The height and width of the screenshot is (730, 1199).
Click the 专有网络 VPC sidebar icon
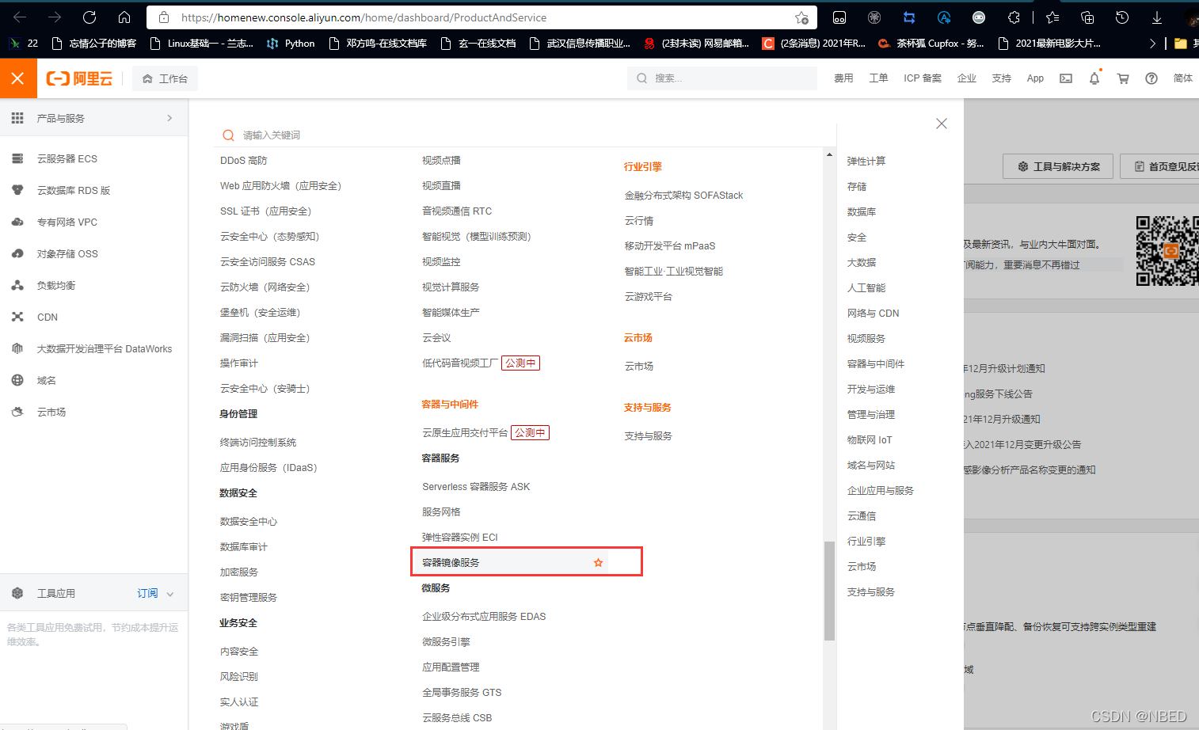[17, 222]
